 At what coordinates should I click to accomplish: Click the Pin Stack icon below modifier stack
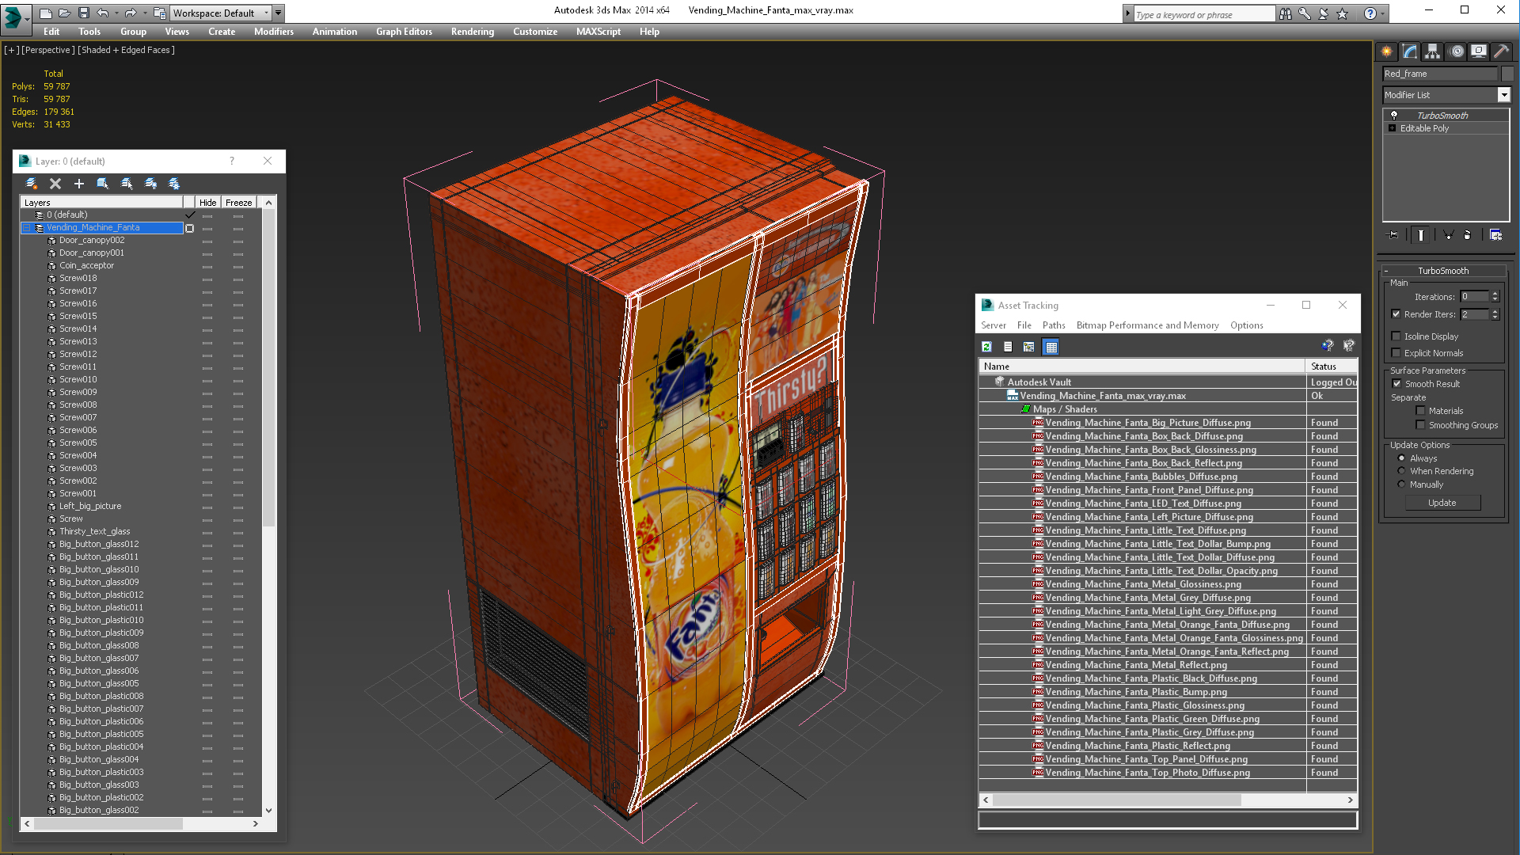[1393, 235]
